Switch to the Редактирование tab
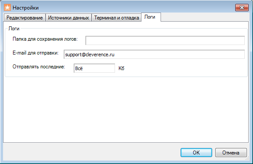The image size is (253, 164). (25, 18)
